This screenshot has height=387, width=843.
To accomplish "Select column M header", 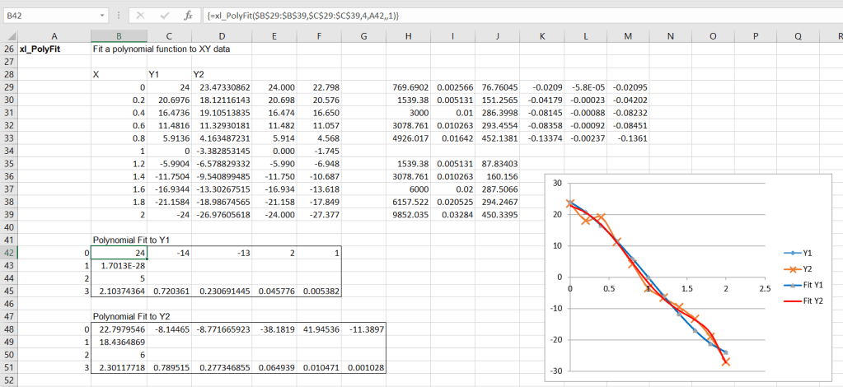I will [628, 36].
